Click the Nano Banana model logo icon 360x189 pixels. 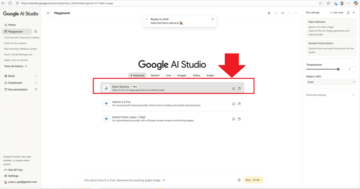tap(106, 88)
